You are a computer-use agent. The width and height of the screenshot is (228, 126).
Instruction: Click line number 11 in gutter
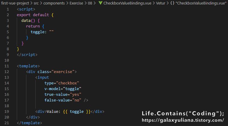tap(7, 66)
